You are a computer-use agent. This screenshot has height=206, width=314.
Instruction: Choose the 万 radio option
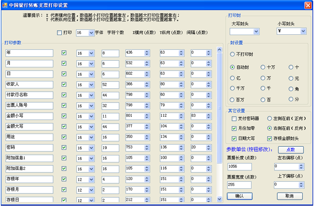(263, 78)
